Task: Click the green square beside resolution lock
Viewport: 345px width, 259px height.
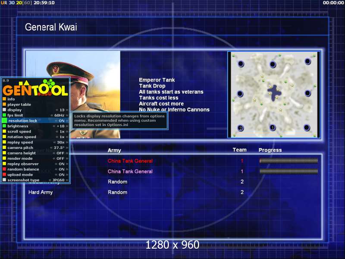Action: tap(4, 120)
